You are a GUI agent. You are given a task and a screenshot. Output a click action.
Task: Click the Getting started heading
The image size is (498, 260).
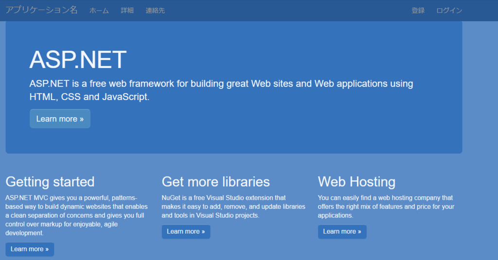click(x=50, y=182)
